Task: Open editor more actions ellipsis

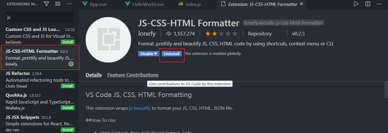Action: coord(379,4)
